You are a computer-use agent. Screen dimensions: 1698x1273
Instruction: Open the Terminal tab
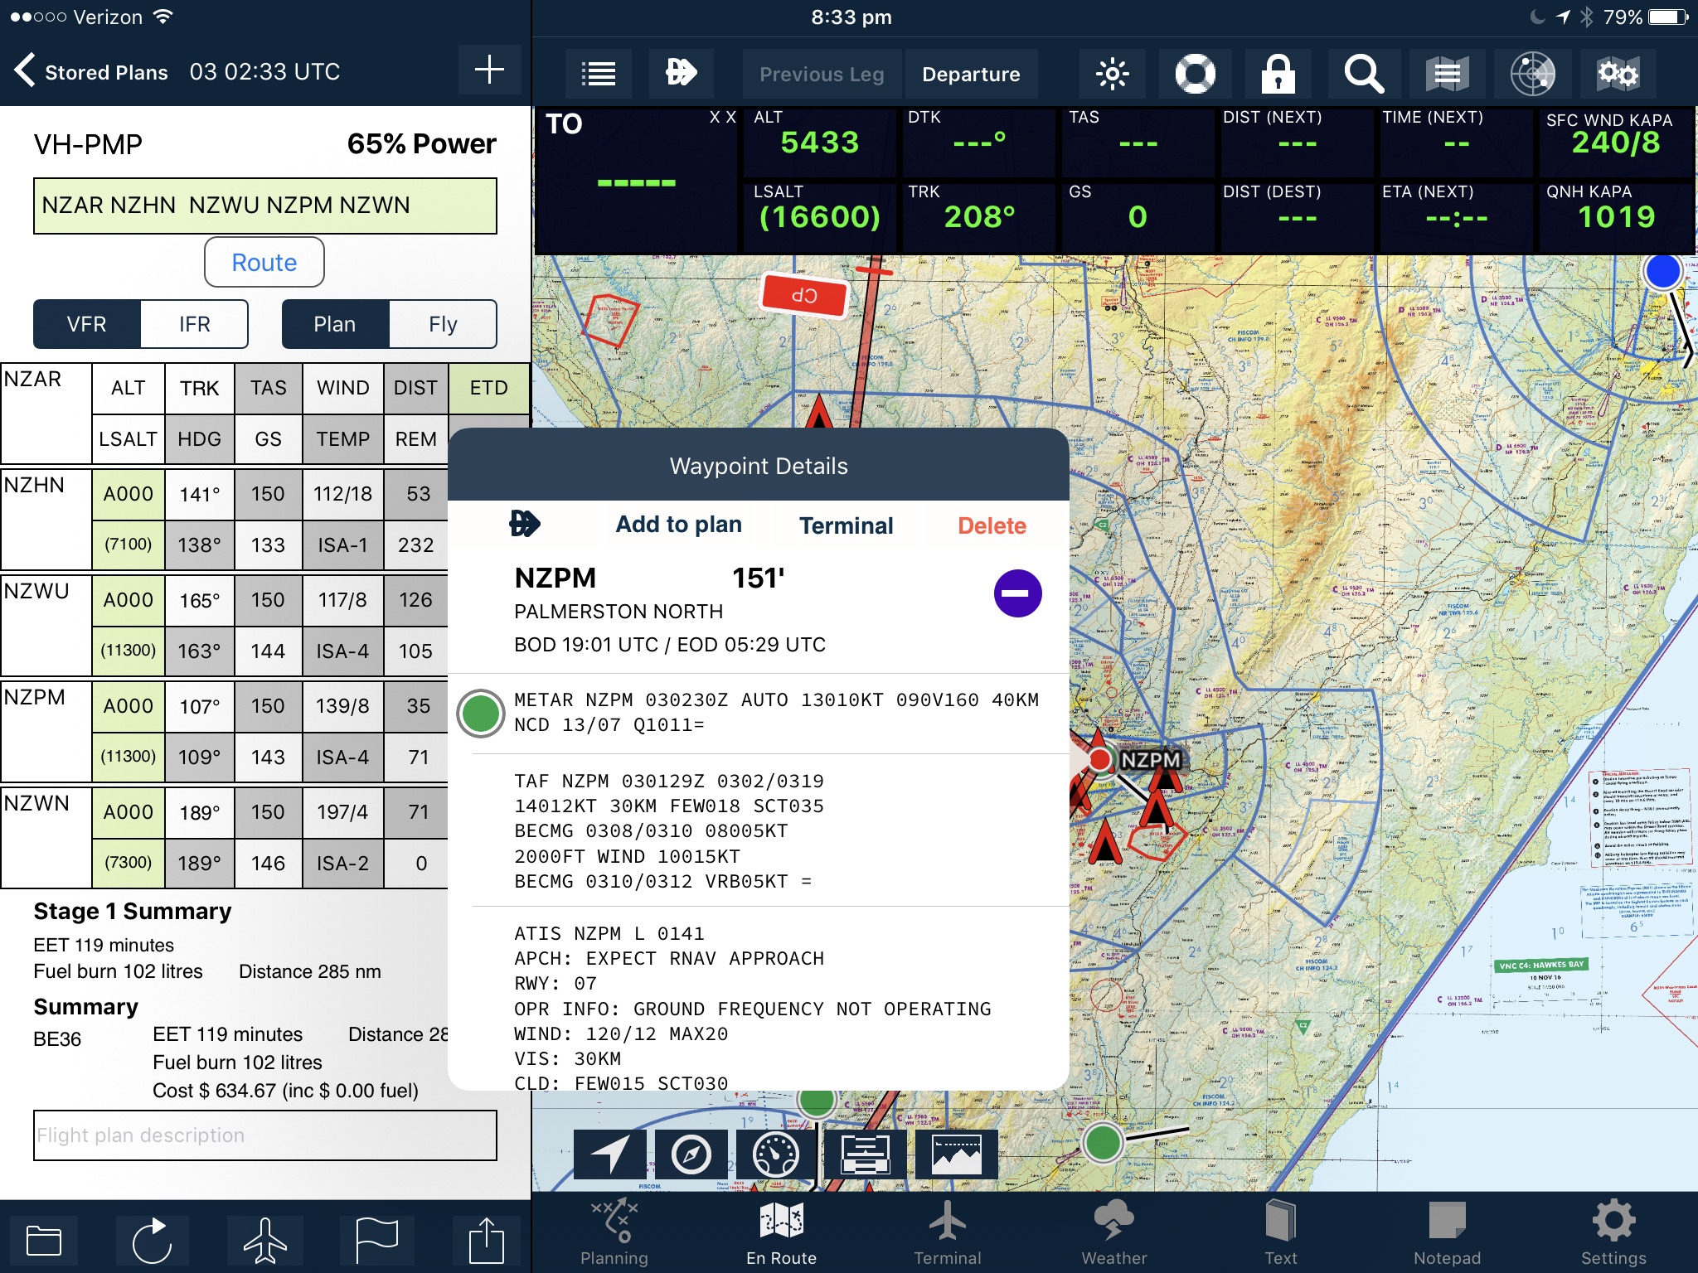948,1233
